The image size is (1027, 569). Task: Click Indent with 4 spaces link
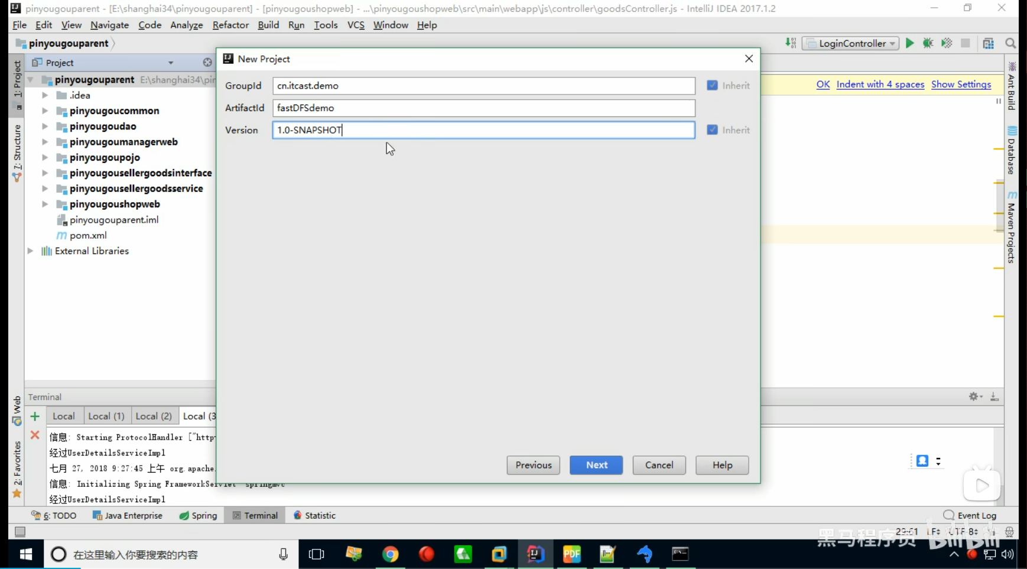880,84
